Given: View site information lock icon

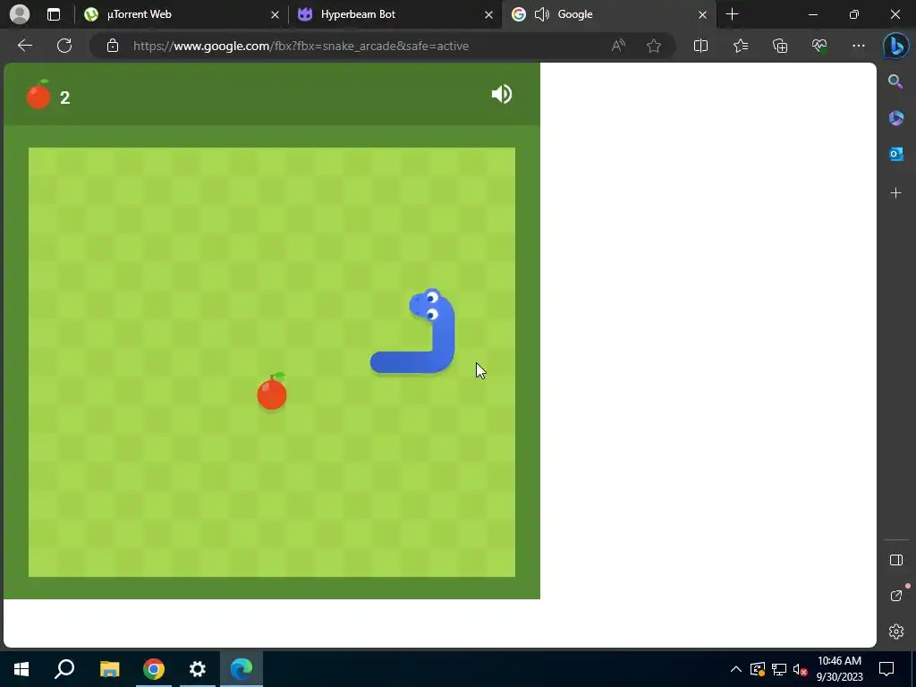Looking at the screenshot, I should (x=113, y=46).
